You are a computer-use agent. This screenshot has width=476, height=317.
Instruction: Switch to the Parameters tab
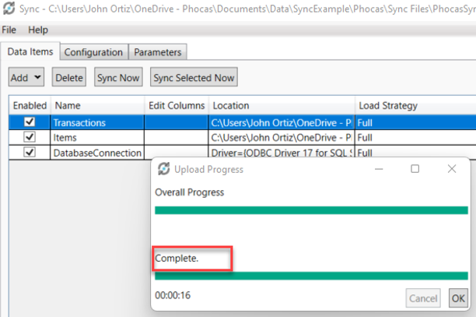point(157,52)
